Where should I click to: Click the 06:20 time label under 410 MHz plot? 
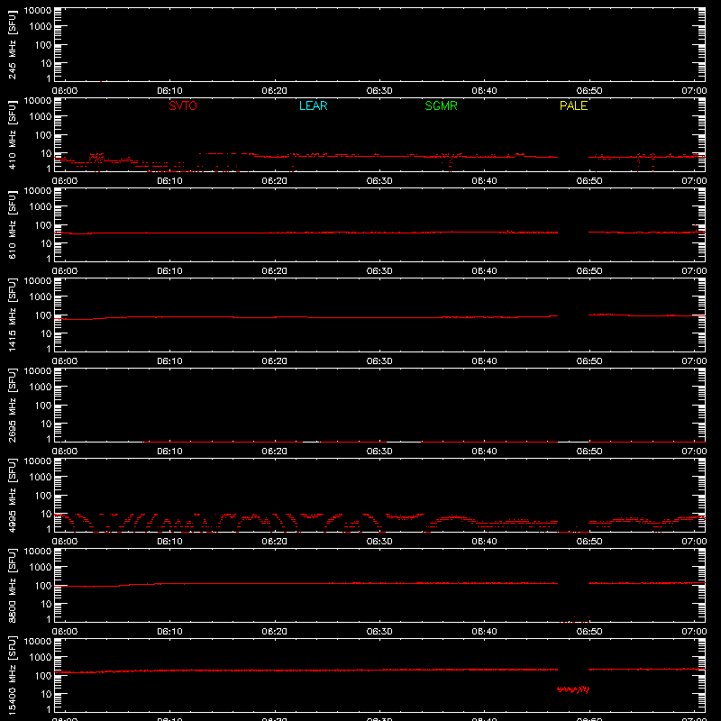[275, 181]
